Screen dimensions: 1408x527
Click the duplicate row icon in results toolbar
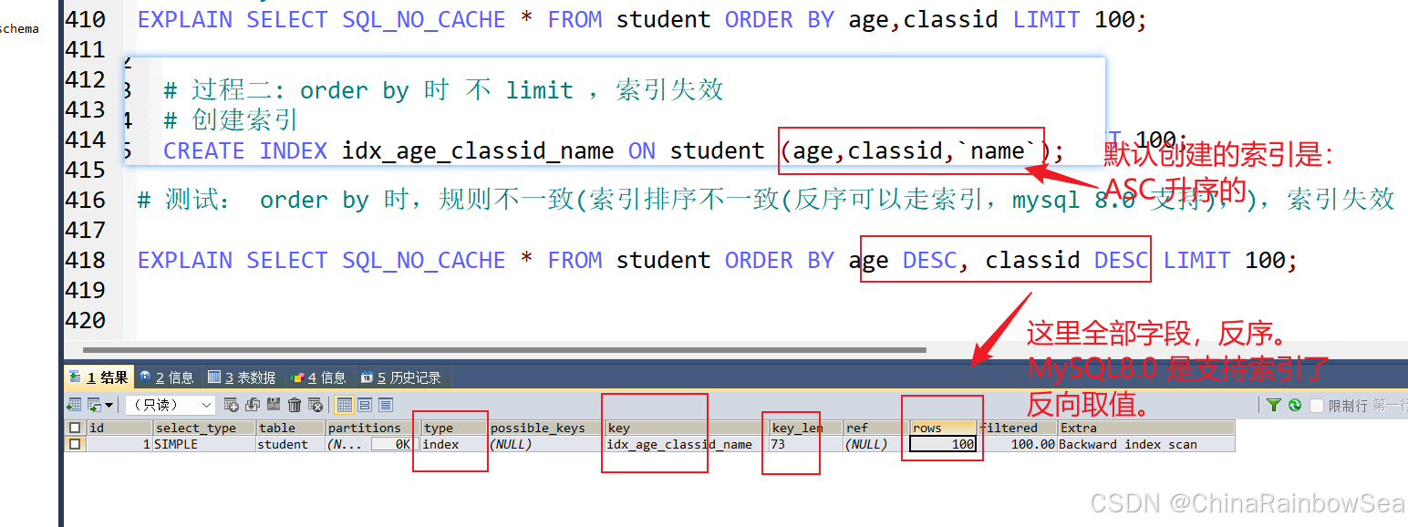point(253,405)
